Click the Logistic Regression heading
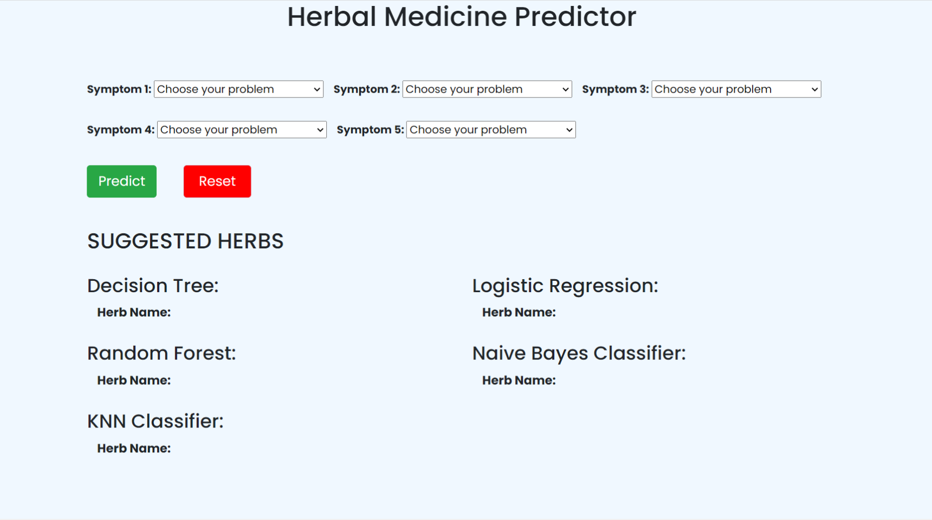Viewport: 932px width, 520px height. (x=565, y=286)
